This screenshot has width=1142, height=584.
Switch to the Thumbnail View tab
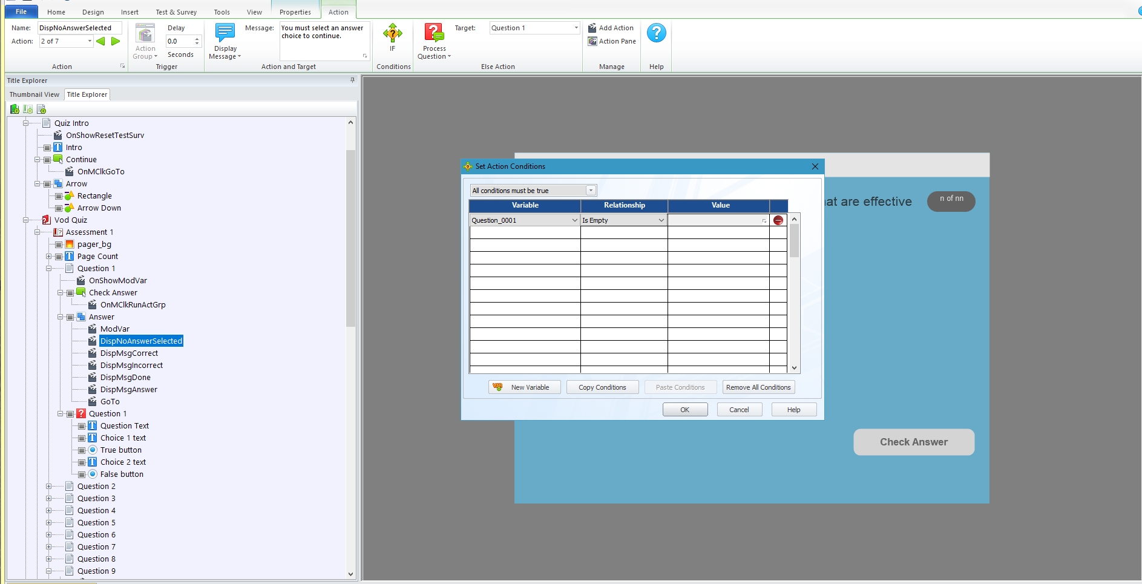pos(34,94)
